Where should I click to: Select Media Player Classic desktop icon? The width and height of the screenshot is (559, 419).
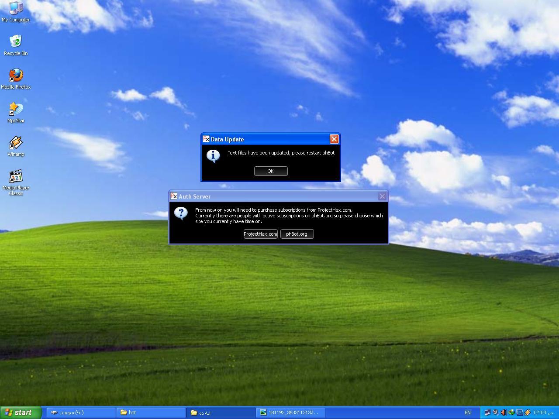pyautogui.click(x=16, y=183)
